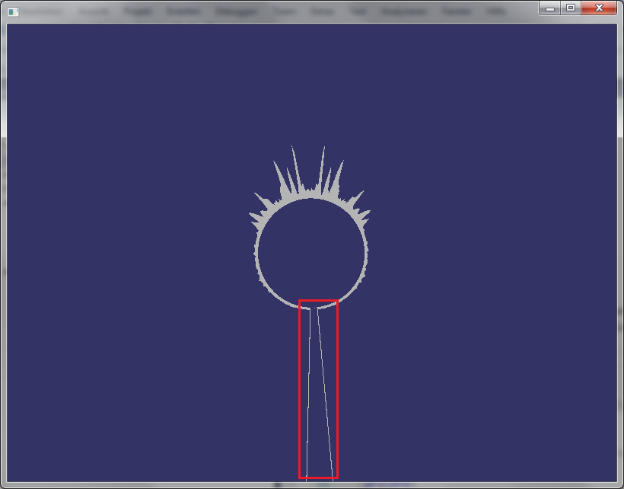The image size is (624, 489).
Task: Click the empty blue canvas in the top-right corner
Action: [x=578, y=61]
